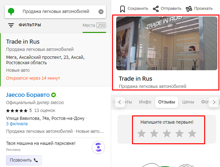
Task: Click the 'Откроется через 14 минут' status text
Action: coord(33,78)
